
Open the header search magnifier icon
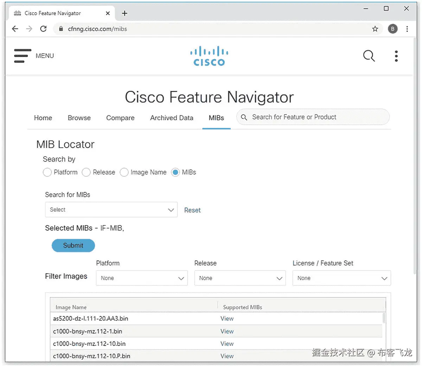point(369,56)
